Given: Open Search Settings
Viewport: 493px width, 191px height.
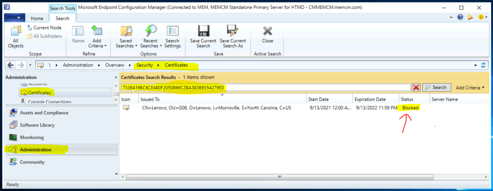Looking at the screenshot, I should click(172, 37).
